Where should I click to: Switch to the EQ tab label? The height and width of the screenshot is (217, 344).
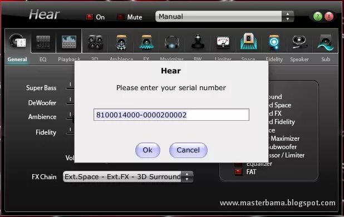43,60
